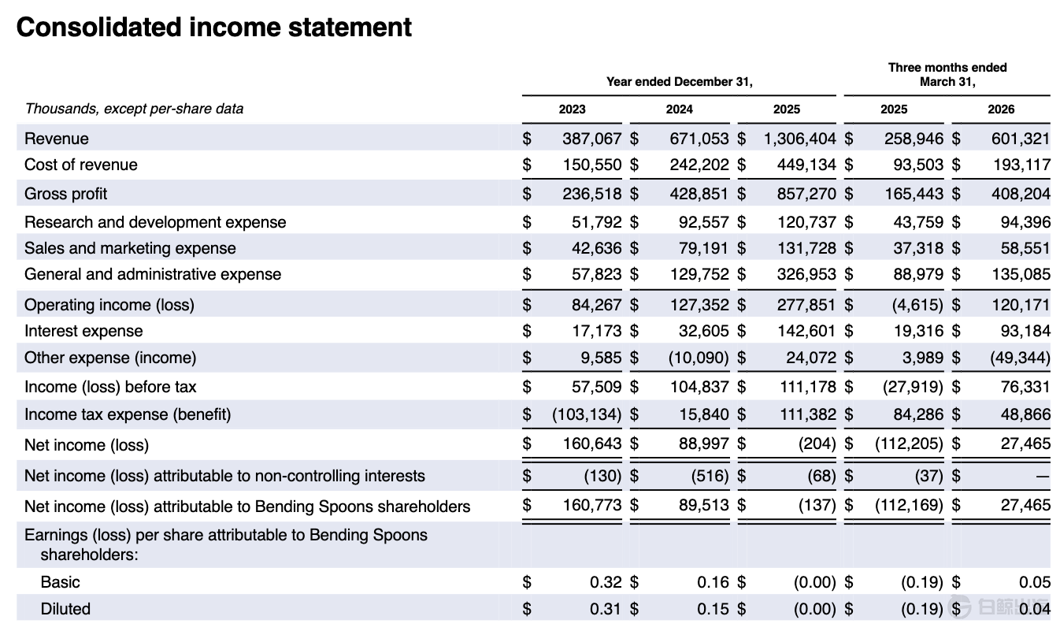Image resolution: width=1060 pixels, height=631 pixels.
Task: Click General and administrative expense label
Action: 153,274
